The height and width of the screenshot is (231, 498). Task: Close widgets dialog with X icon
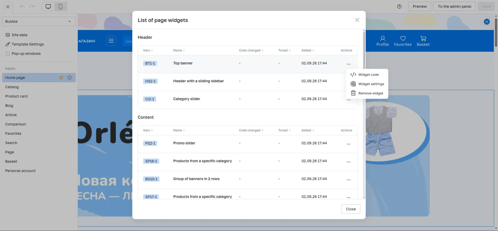click(x=357, y=20)
